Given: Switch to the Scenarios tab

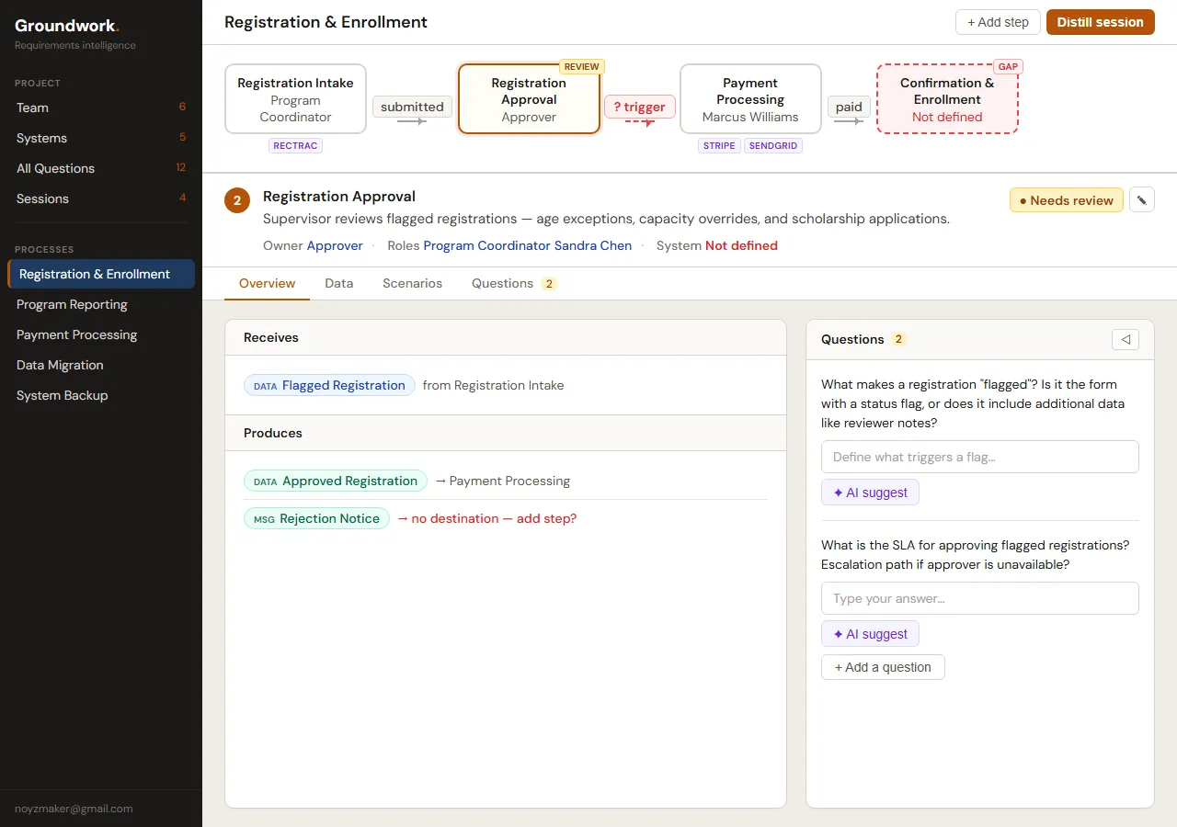Looking at the screenshot, I should pyautogui.click(x=412, y=283).
